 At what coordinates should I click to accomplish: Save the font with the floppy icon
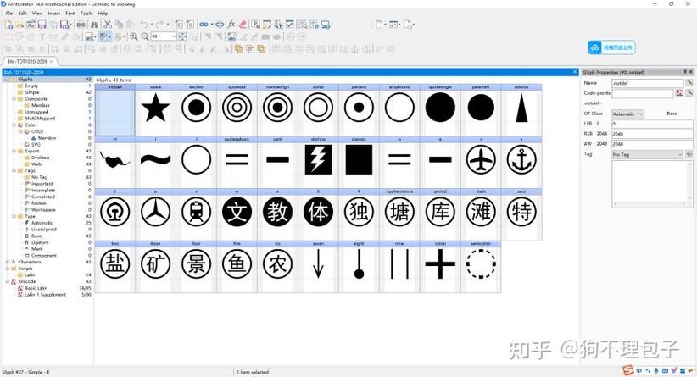pos(42,25)
